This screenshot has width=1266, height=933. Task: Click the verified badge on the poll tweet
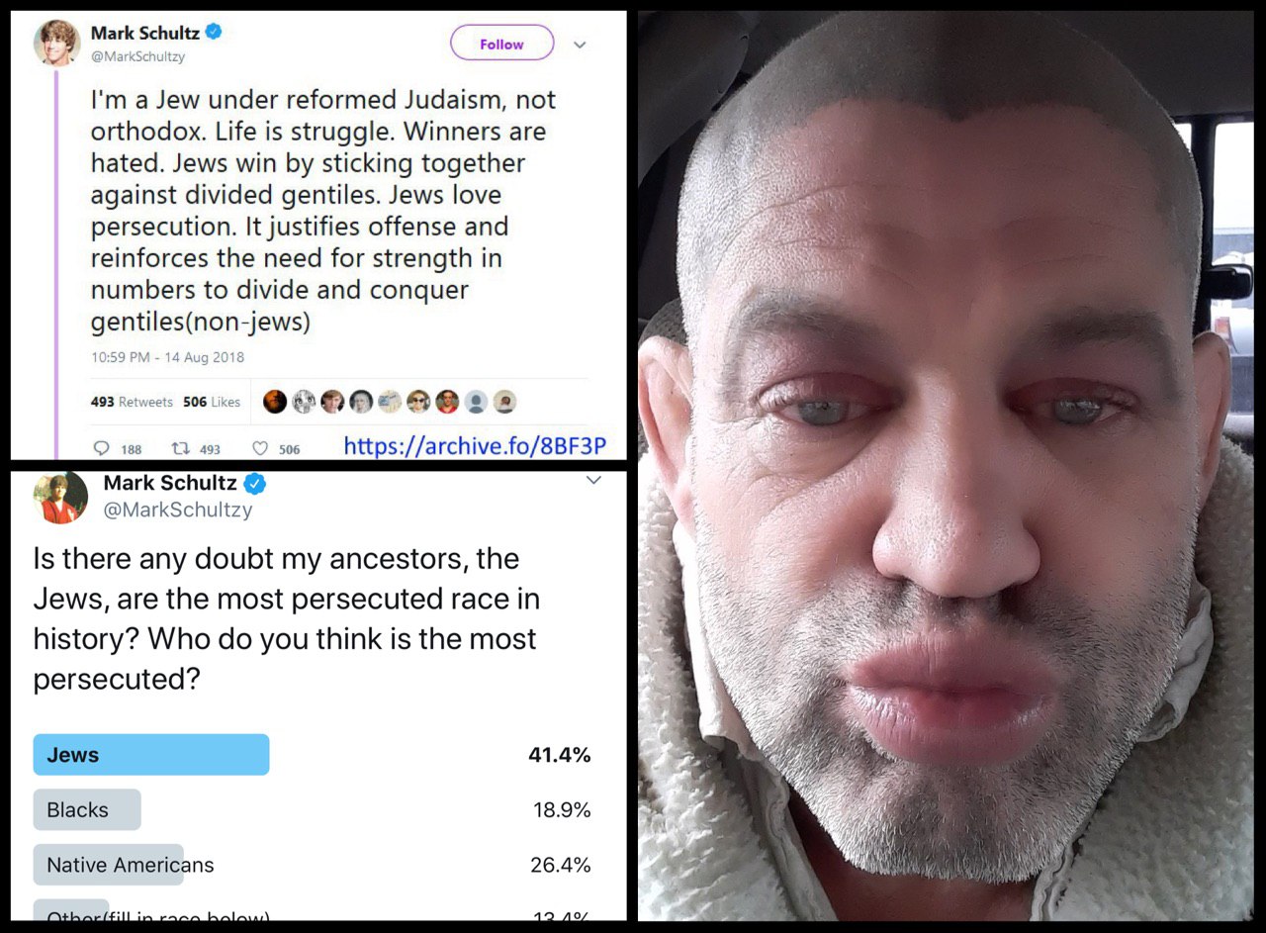tap(254, 484)
